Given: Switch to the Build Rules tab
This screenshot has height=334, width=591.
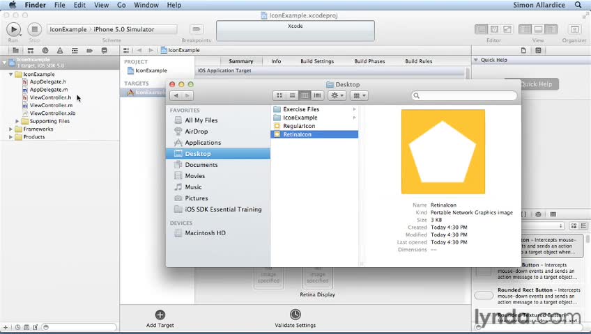Looking at the screenshot, I should (418, 61).
